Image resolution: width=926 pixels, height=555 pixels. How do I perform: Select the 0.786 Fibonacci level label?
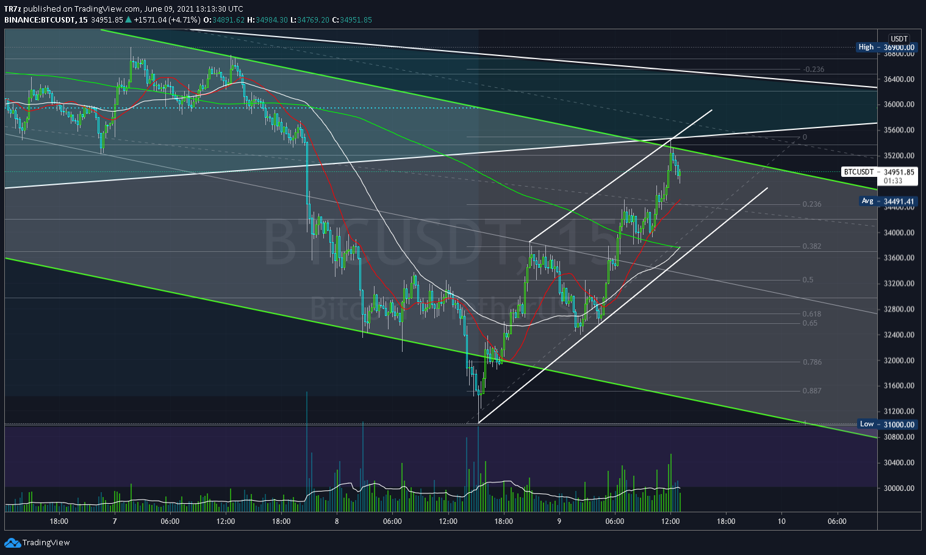[812, 362]
